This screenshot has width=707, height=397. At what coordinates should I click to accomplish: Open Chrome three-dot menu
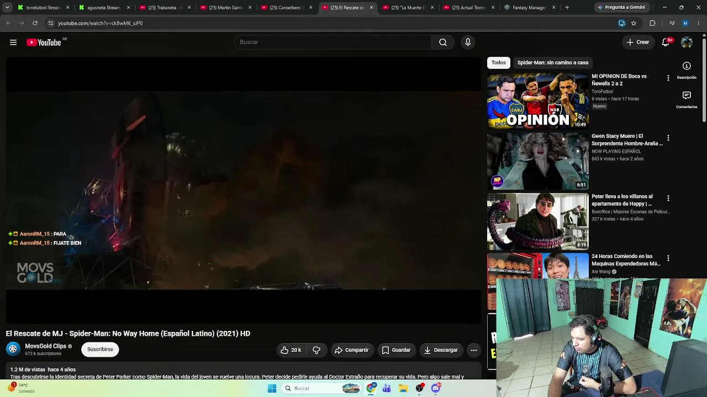click(x=699, y=23)
